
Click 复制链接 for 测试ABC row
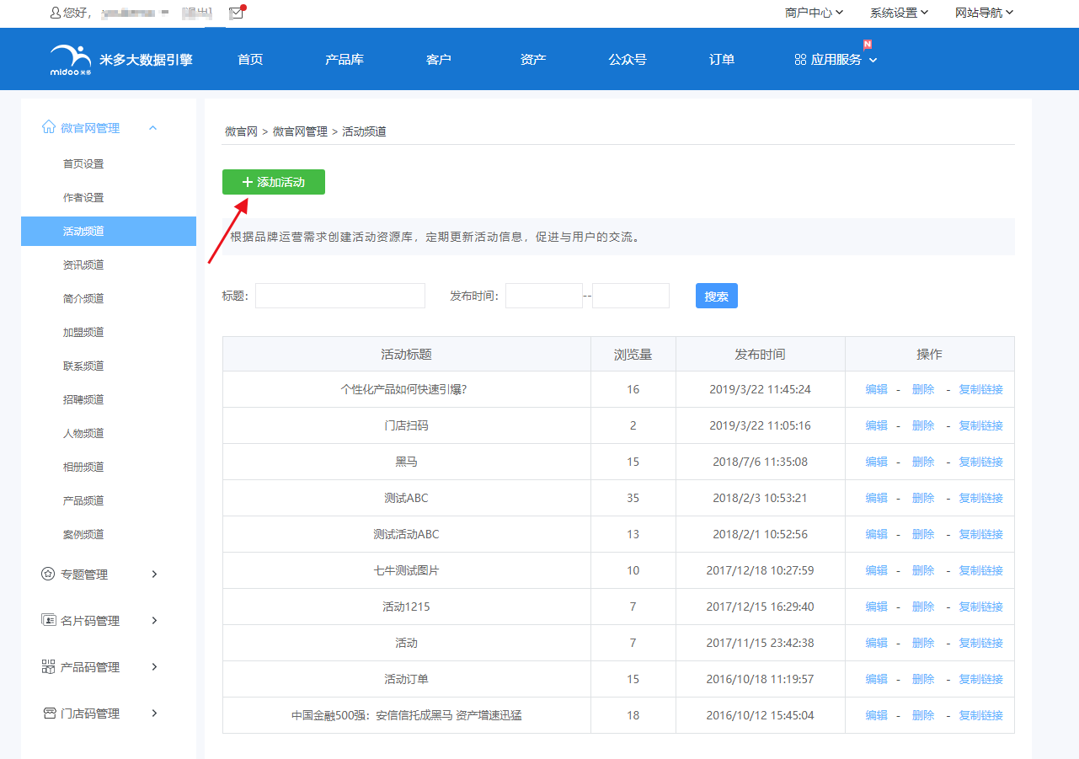click(x=981, y=498)
